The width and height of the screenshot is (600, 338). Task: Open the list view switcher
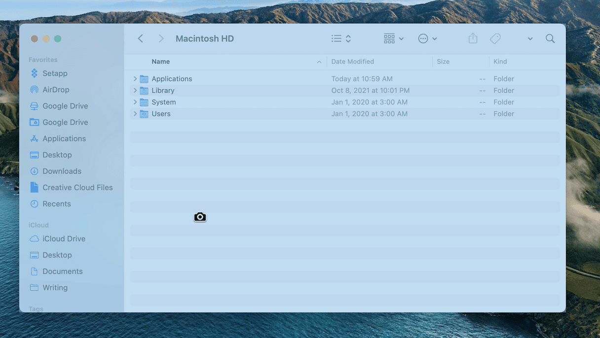click(341, 38)
